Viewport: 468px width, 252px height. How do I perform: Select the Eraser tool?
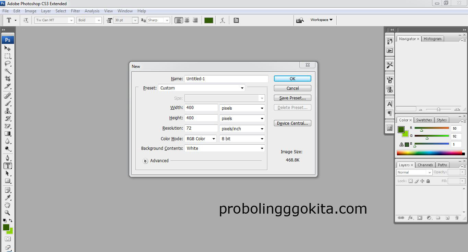8,126
